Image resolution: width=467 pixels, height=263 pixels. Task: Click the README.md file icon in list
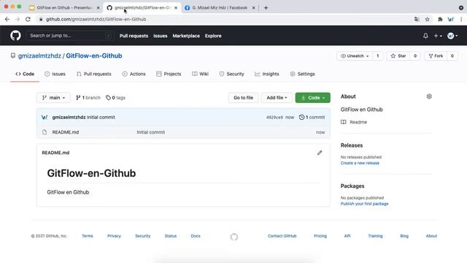click(x=45, y=132)
